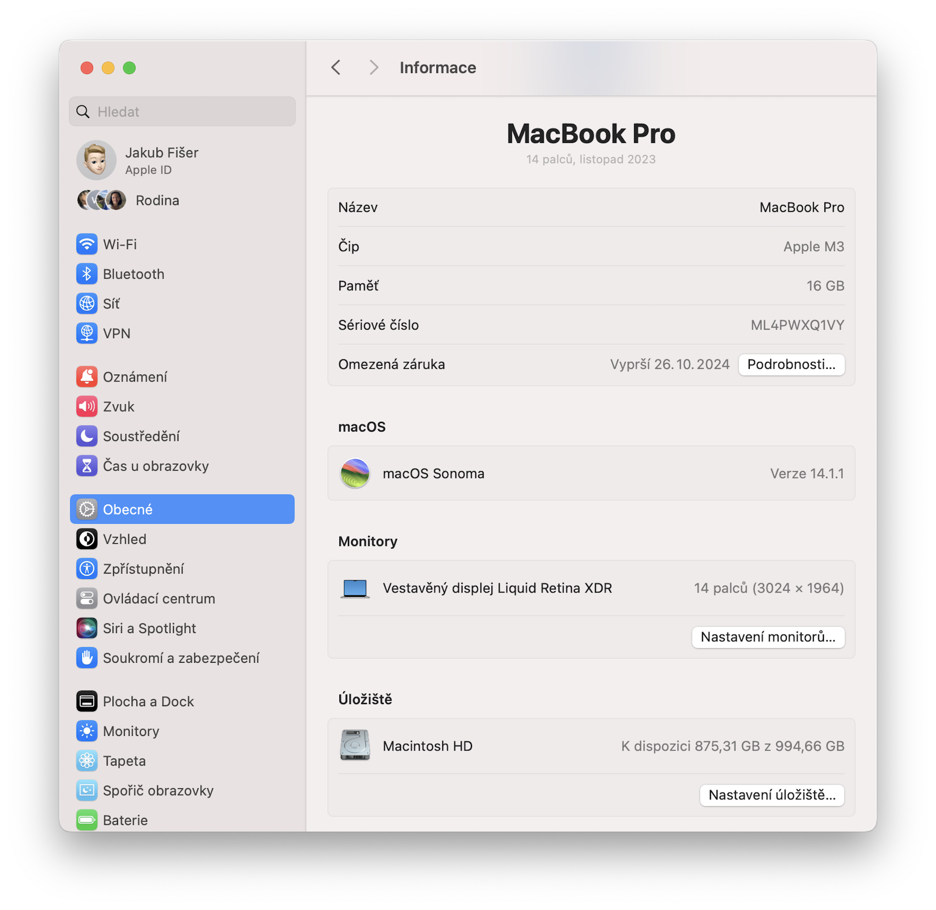Click the MacBook Pro name value
The width and height of the screenshot is (936, 910).
tap(802, 208)
